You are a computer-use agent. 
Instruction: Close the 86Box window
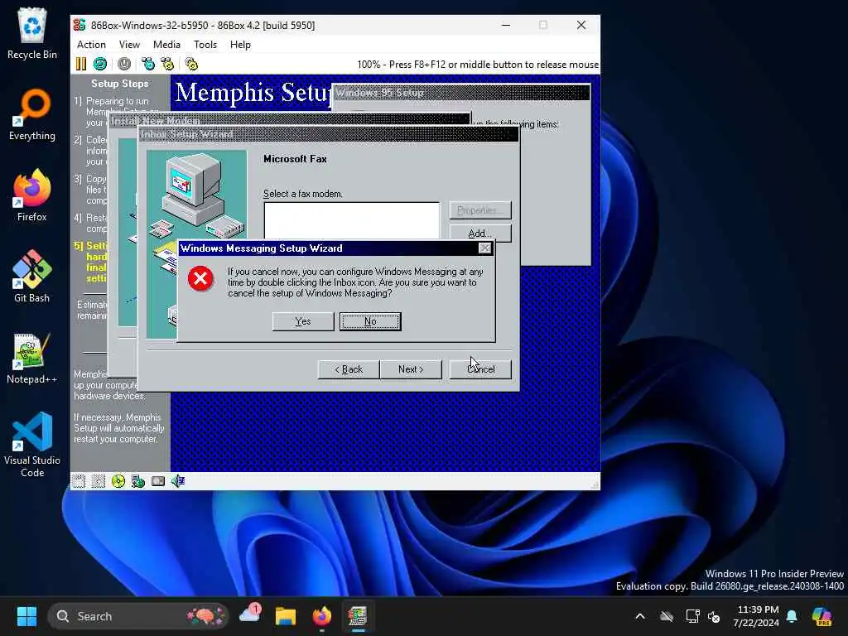pos(581,26)
